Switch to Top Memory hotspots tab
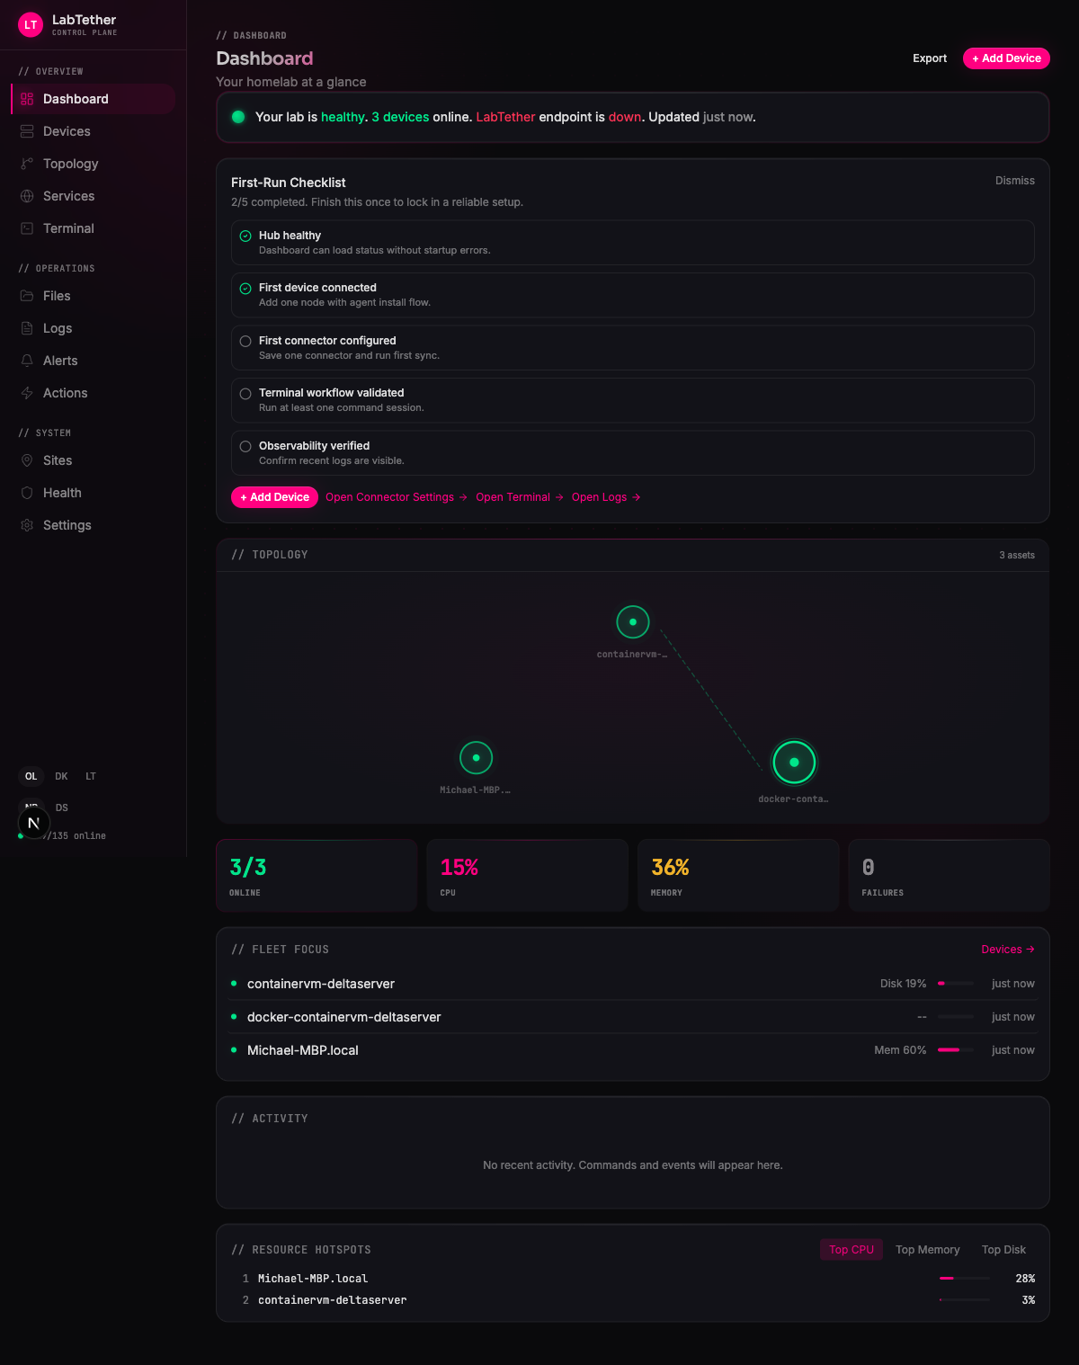The width and height of the screenshot is (1079, 1365). click(928, 1250)
